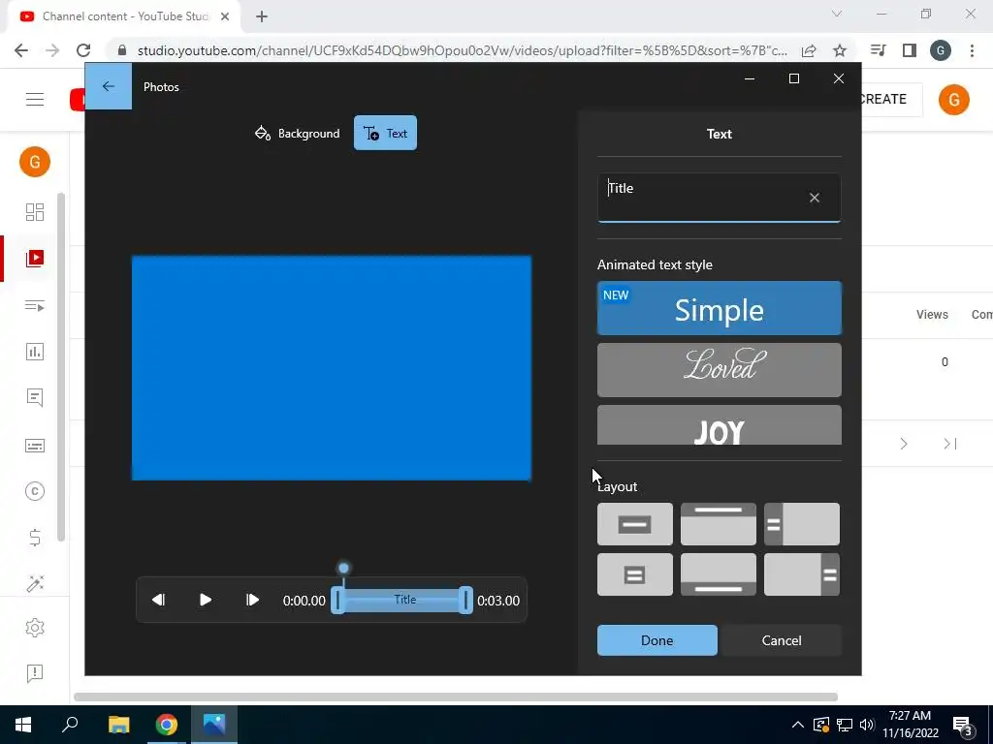Select the Text tool button
Screen dimensions: 993x744
[385, 133]
